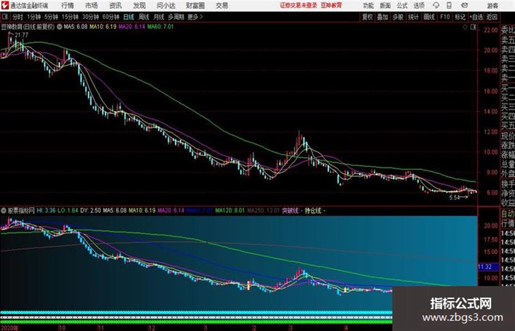Image resolution: width=515 pixels, height=331 pixels.
Task: Toggle the side panel icon at chart top-right
Action: [473, 27]
